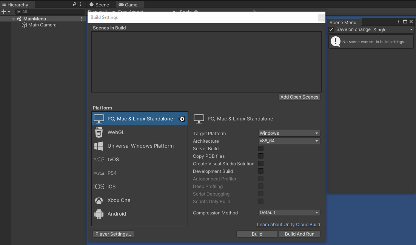Enable Development Build checkbox
Image resolution: width=416 pixels, height=245 pixels.
[261, 171]
